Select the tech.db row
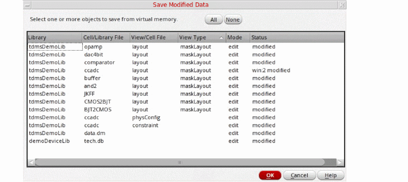408x182 pixels. tap(186, 141)
